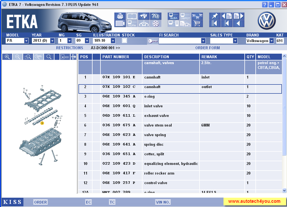Click the TC status bar button
This screenshot has height=207, width=287.
click(112, 202)
